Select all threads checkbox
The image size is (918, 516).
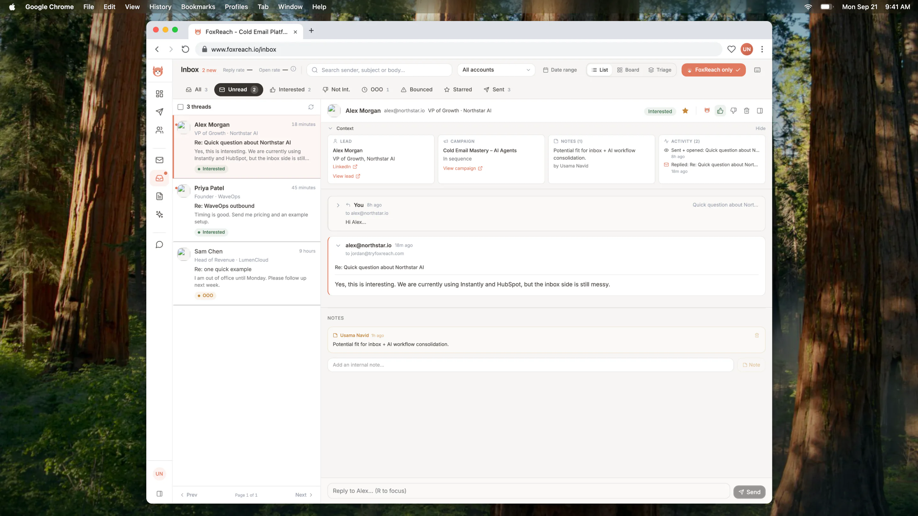point(180,107)
